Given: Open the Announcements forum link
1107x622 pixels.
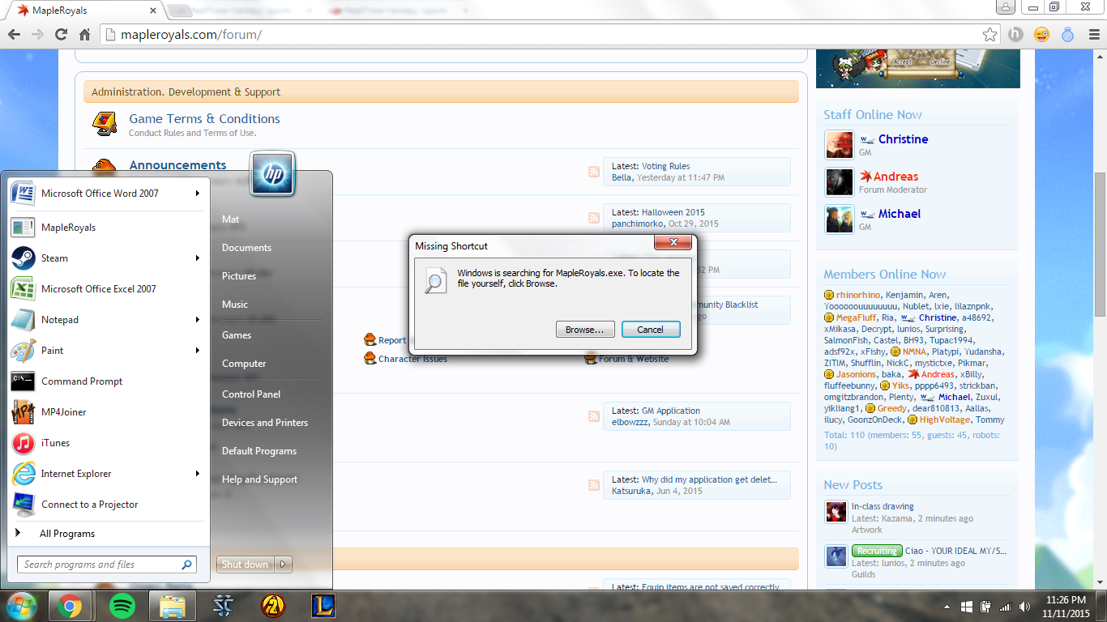Looking at the screenshot, I should tap(177, 165).
